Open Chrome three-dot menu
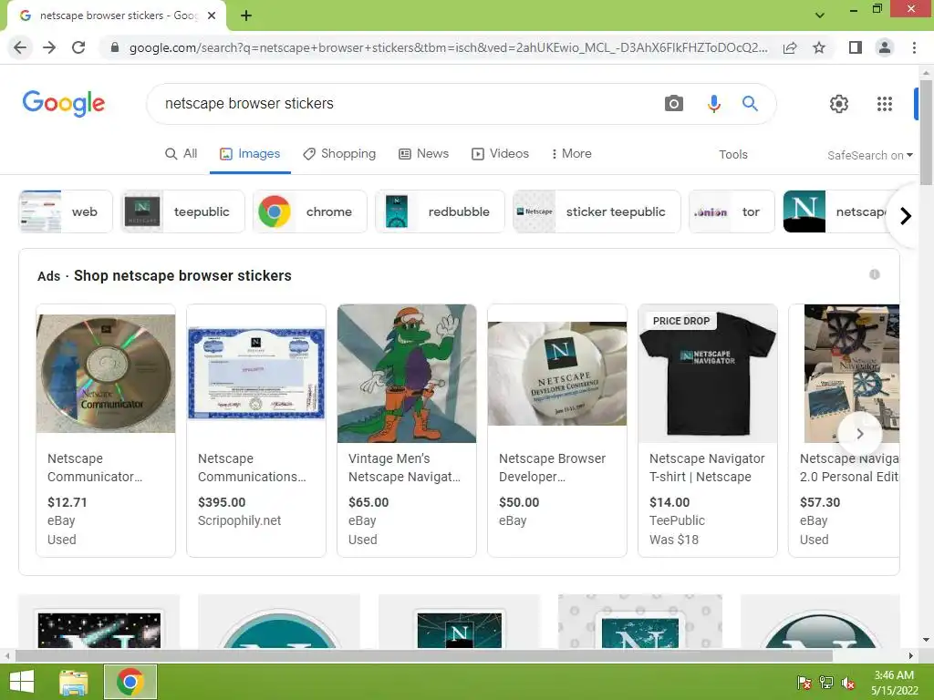 click(914, 47)
